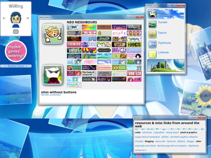Open the pikidiary link
The width and height of the screenshot is (211, 158).
pos(181,141)
